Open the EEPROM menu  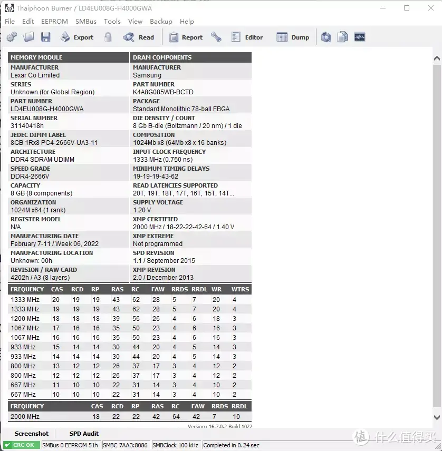54,22
